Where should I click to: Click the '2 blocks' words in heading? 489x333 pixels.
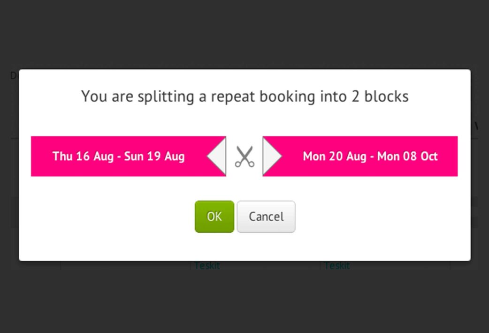point(380,96)
